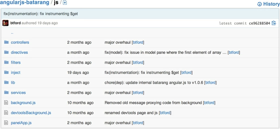Open the filters folder
Viewport: 280px width, 129px height.
pyautogui.click(x=16, y=62)
